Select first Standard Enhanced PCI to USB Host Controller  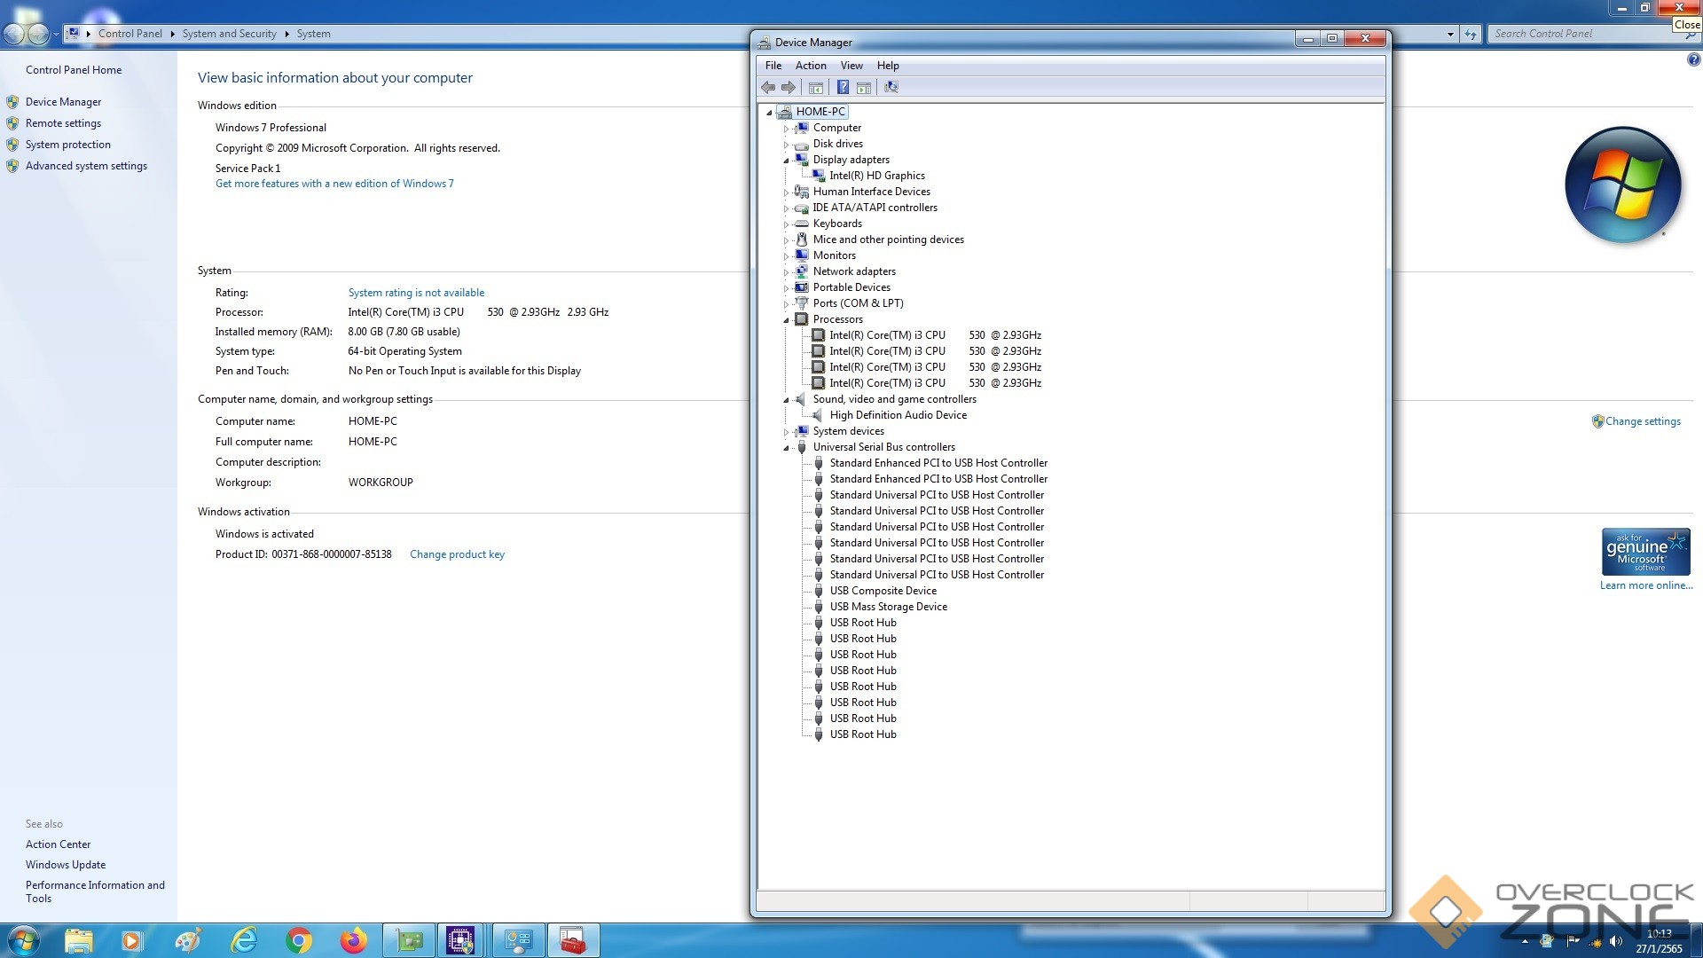pos(938,463)
